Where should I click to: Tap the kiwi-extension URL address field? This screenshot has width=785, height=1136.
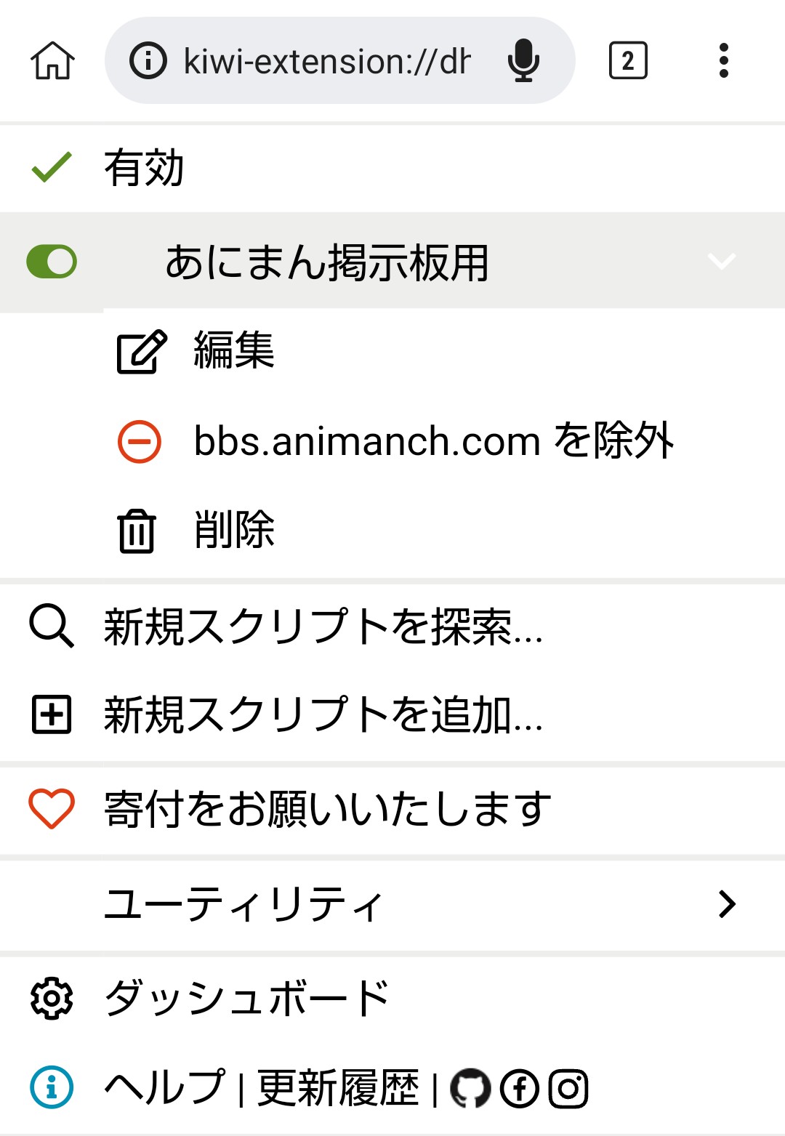327,60
